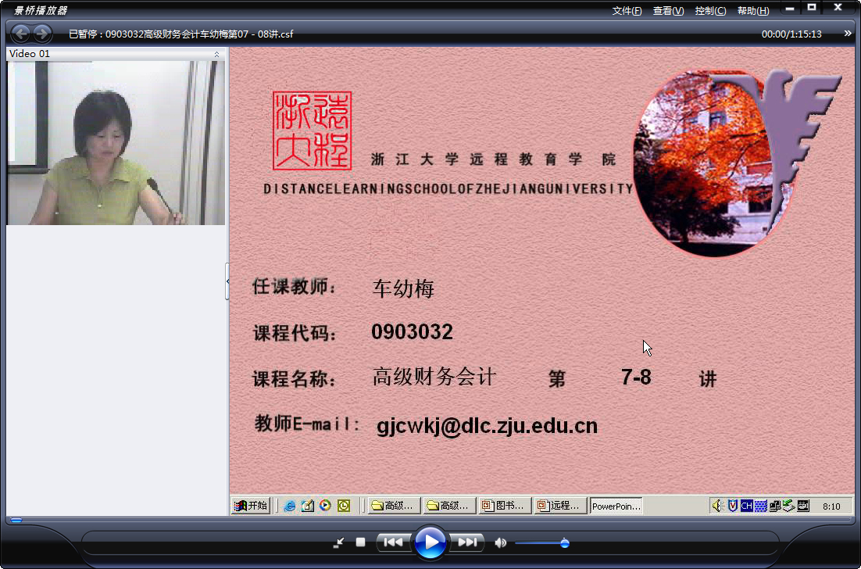Switch to compact mode using the arrow icon
861x569 pixels.
[x=338, y=542]
